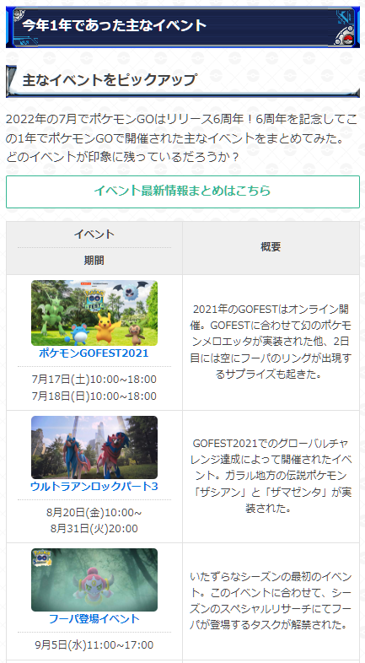Select the date text 7月18日(日)10:00~18:00
Screen dimensions: 365x663
coord(94,396)
